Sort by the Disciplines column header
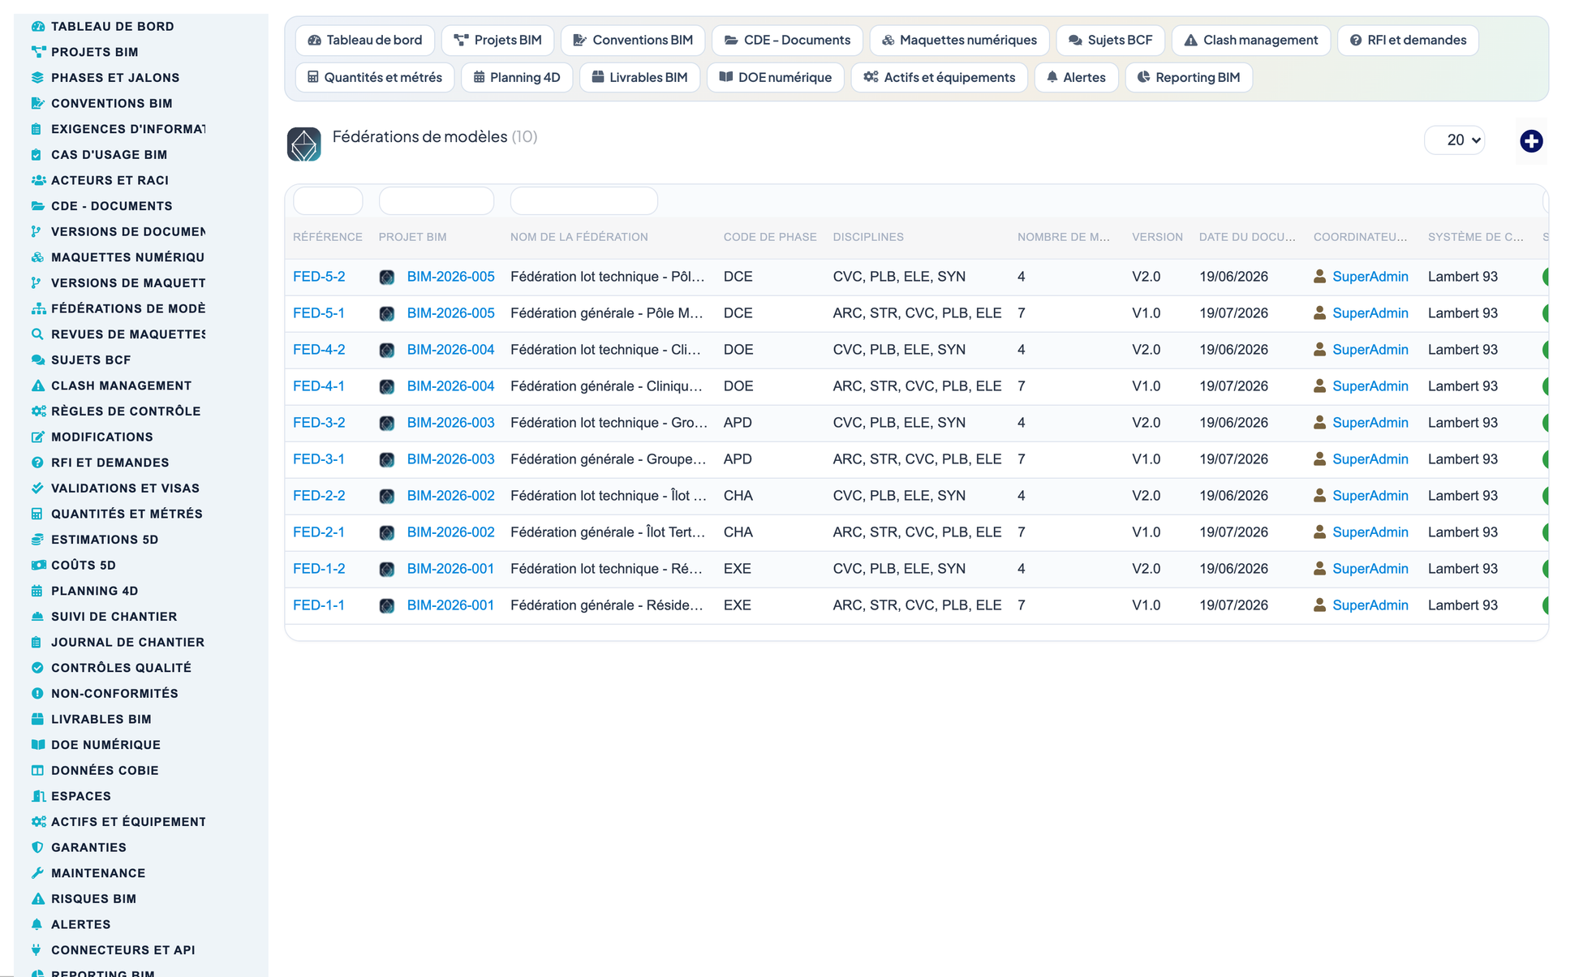This screenshot has height=977, width=1579. (x=867, y=237)
